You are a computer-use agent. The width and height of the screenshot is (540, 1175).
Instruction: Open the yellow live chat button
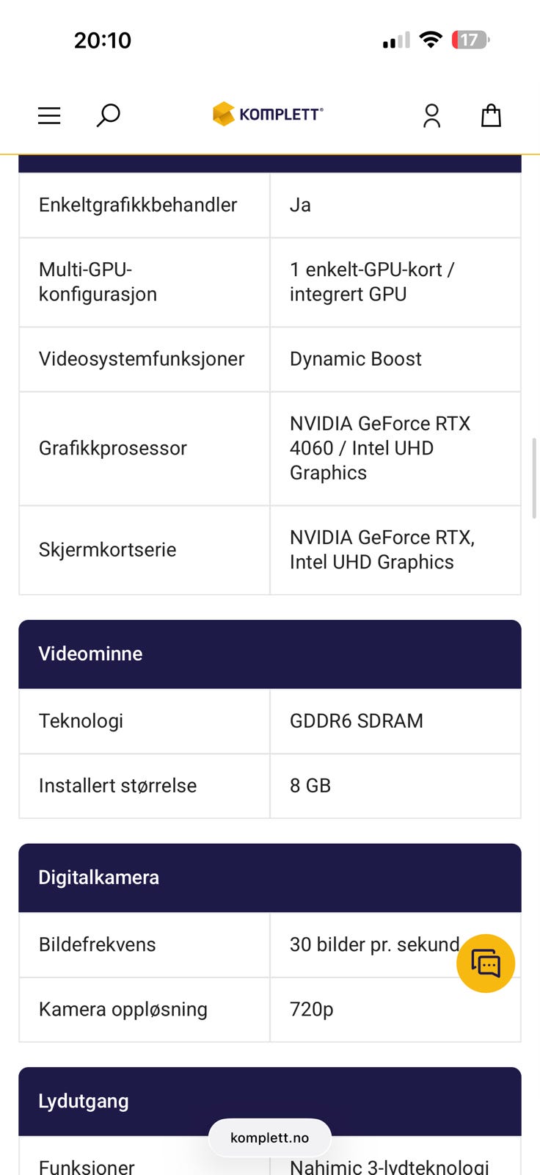[485, 963]
